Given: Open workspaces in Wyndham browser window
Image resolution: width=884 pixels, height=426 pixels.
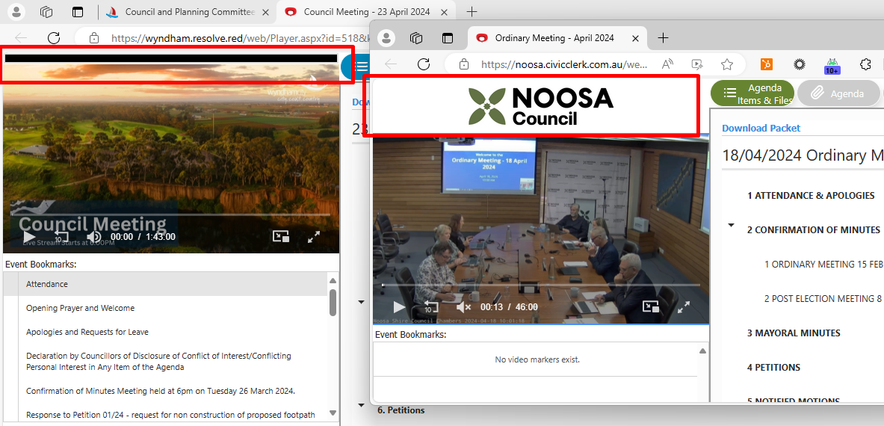Looking at the screenshot, I should click(47, 12).
